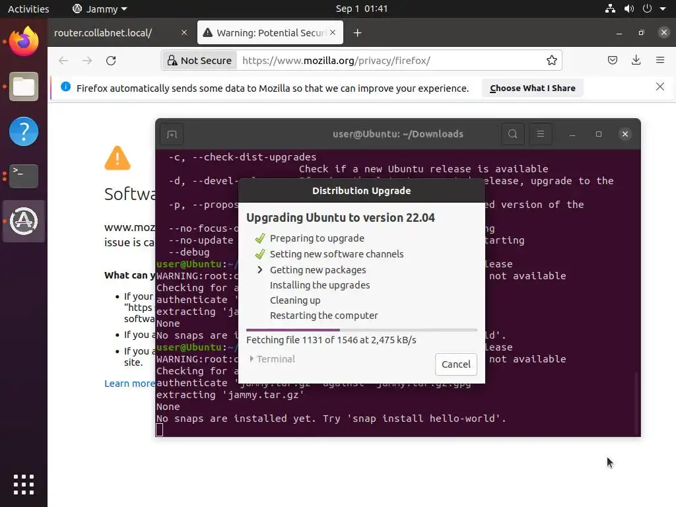
Task: Click the info icon in notification bar
Action: tap(65, 86)
